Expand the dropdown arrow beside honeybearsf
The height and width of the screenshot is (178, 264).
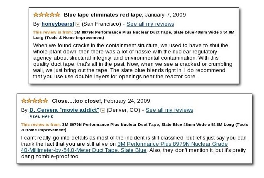[x=78, y=24]
